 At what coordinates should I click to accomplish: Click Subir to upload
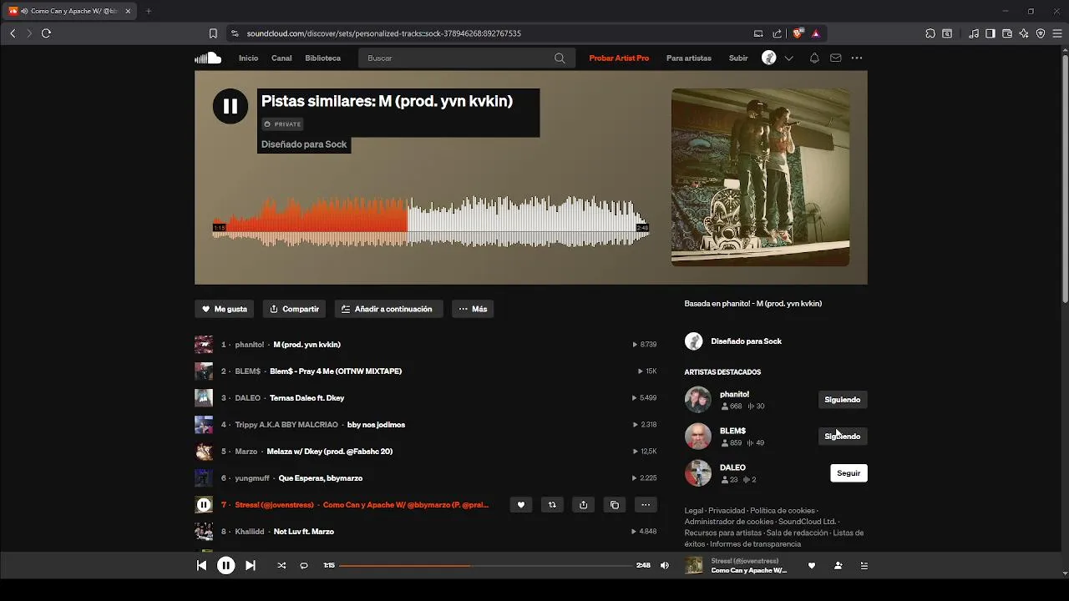click(x=738, y=58)
